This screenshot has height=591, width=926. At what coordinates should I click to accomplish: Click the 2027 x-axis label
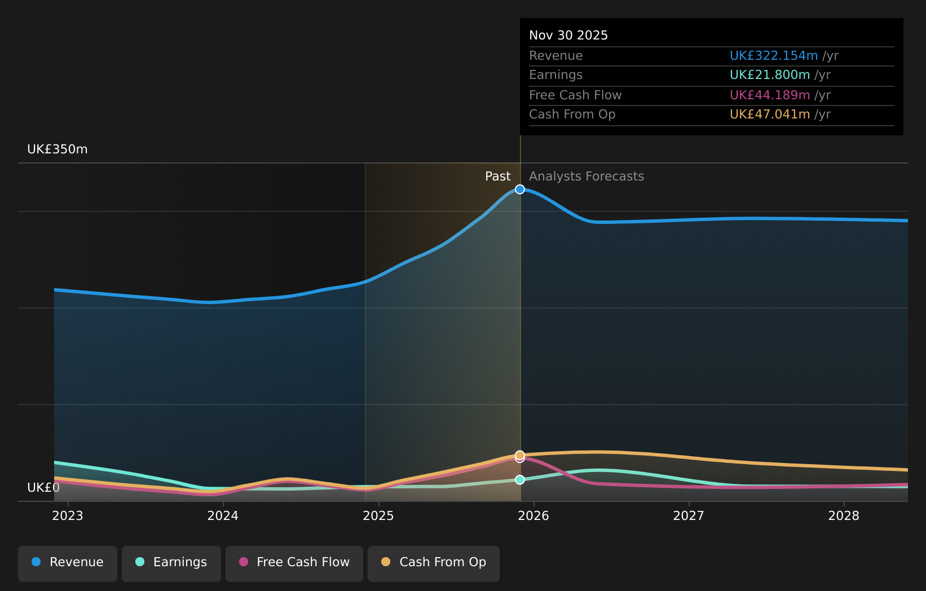689,516
